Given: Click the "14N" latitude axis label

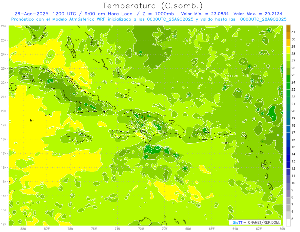Looking at the screenshot, I should 4,196.
